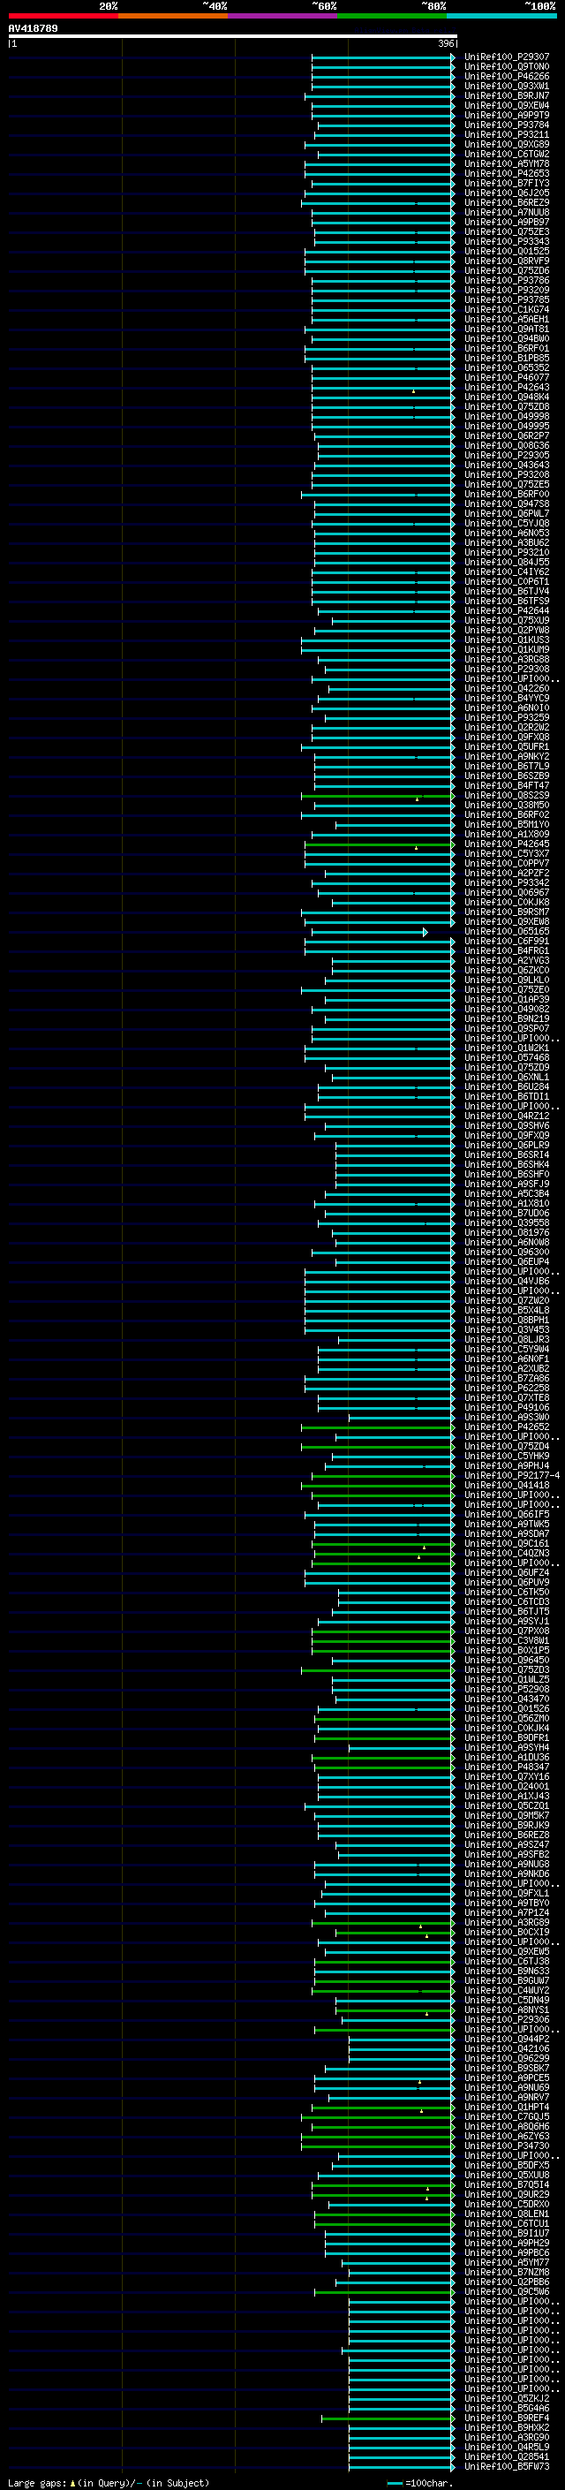Select hit label UniRef100_A7P1Z4

pyautogui.click(x=507, y=1913)
